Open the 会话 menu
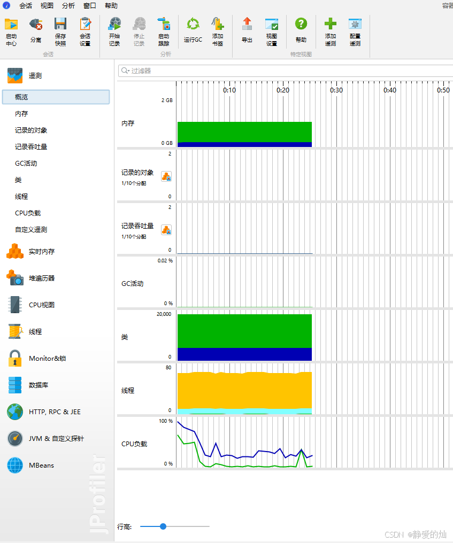The height and width of the screenshot is (543, 453). click(x=26, y=5)
